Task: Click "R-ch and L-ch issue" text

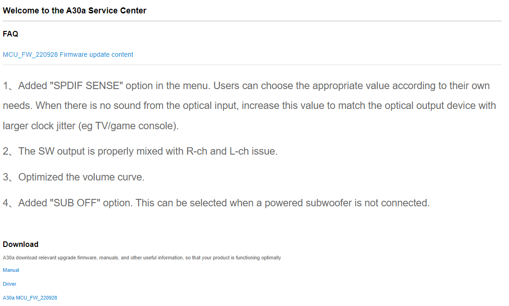Action: [x=232, y=151]
